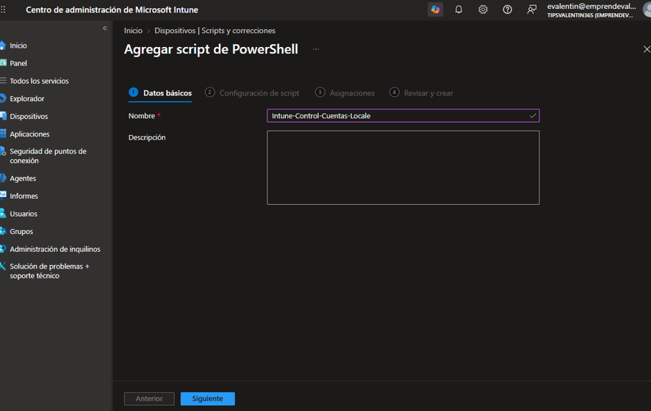Click the Administración de inquilinos icon

3,249
